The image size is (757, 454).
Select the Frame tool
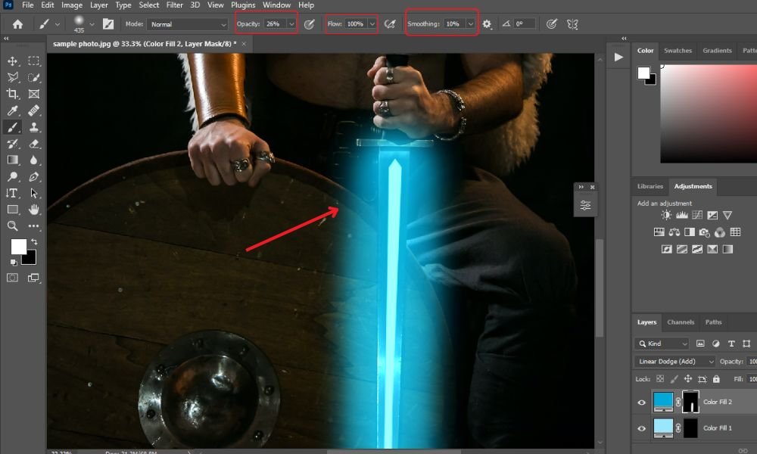coord(33,94)
